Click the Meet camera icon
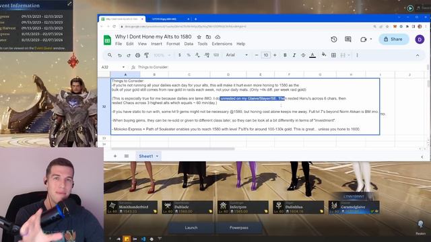Viewport: 431px width, 242px height. pos(364,39)
